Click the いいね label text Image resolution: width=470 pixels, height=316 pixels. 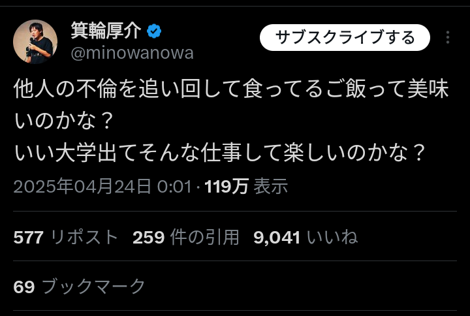click(332, 237)
